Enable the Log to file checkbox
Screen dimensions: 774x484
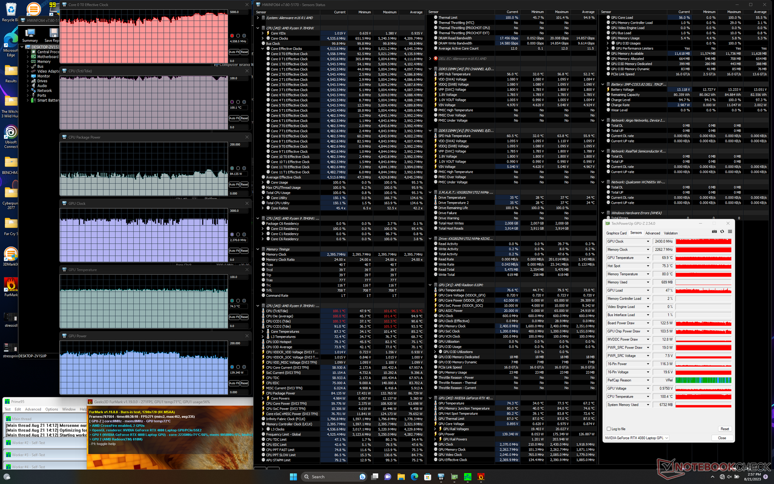(609, 429)
